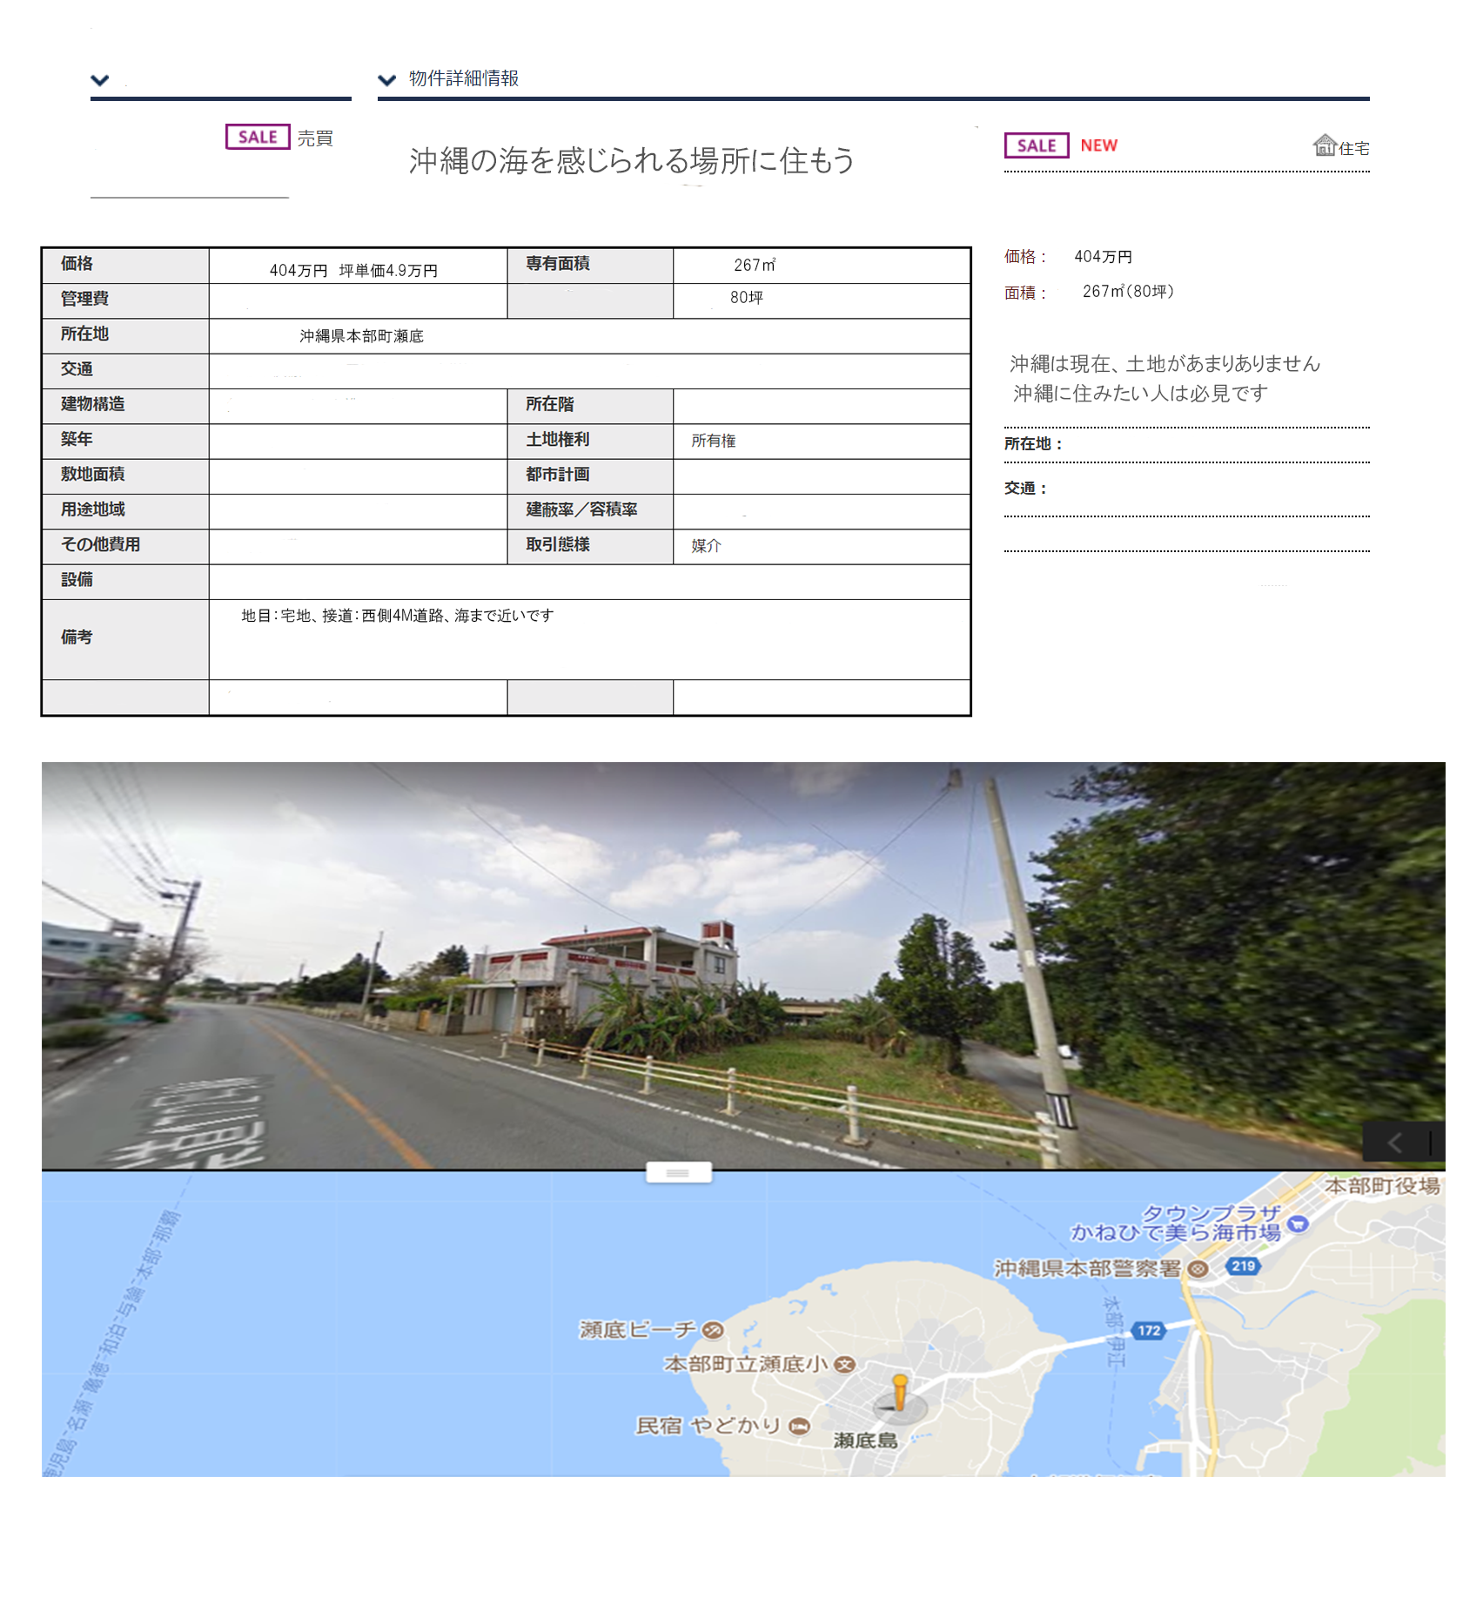Select the 本部町立瀬底小 school marker
1470x1612 pixels.
(x=844, y=1364)
